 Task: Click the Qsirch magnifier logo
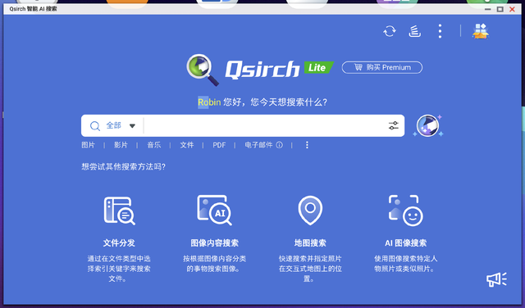click(203, 70)
